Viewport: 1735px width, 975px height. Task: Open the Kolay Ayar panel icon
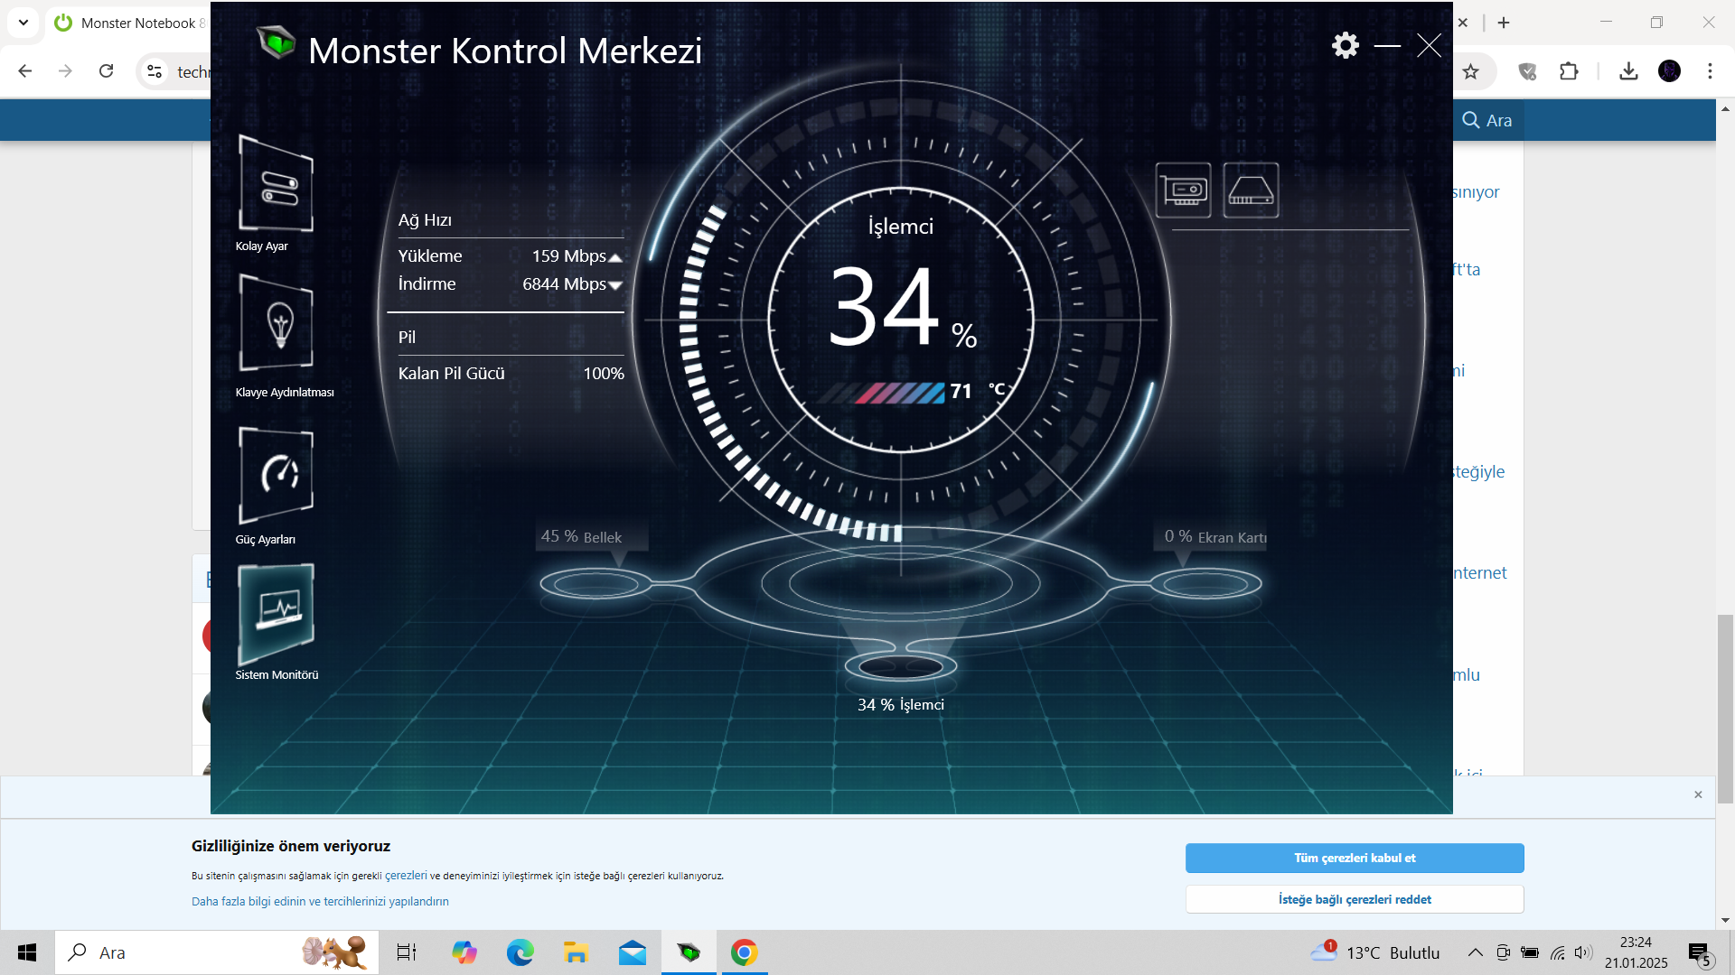point(276,184)
